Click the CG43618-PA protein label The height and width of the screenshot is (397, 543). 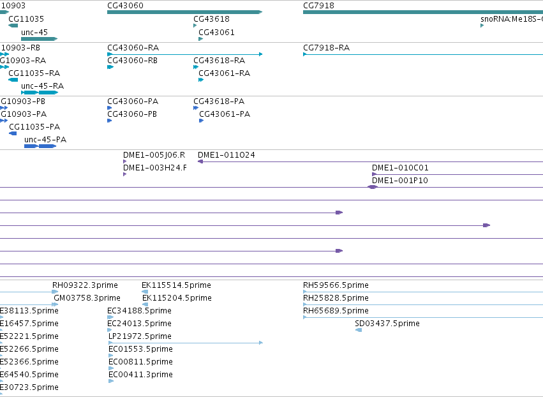(219, 101)
